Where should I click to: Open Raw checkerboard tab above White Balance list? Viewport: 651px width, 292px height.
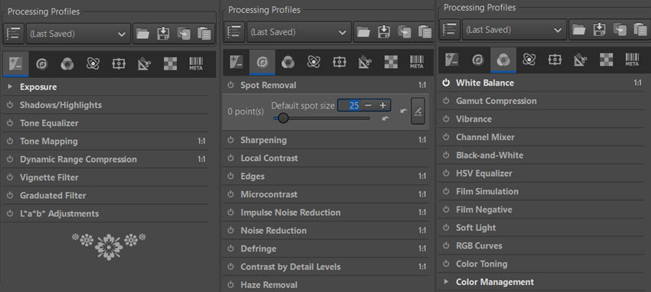(x=606, y=60)
